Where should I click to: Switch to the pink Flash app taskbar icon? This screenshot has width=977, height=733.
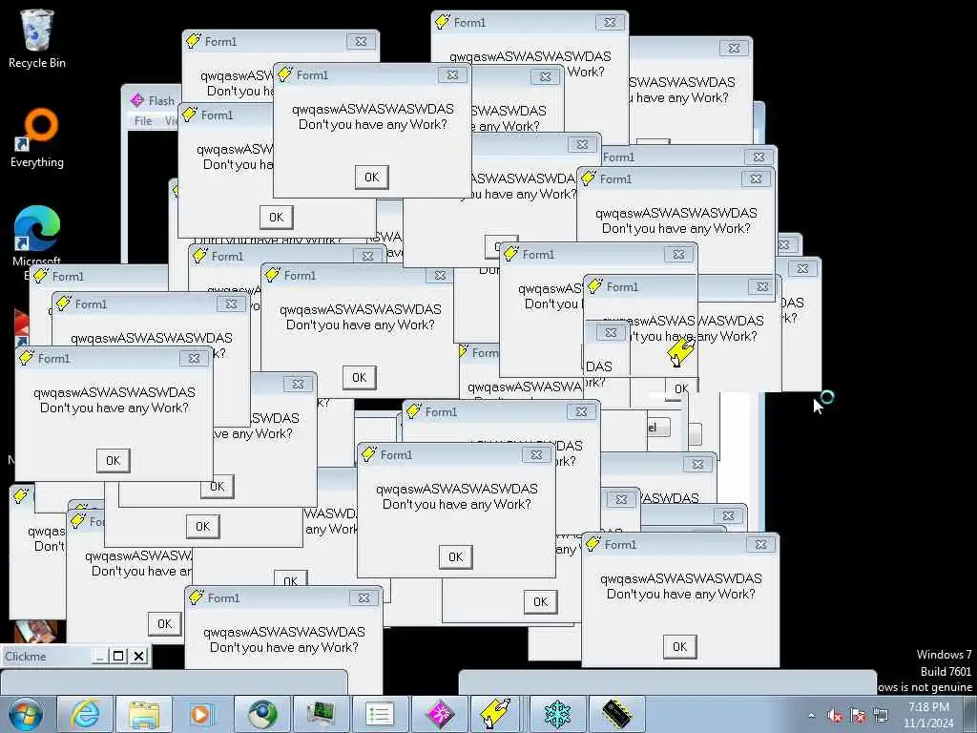click(439, 714)
